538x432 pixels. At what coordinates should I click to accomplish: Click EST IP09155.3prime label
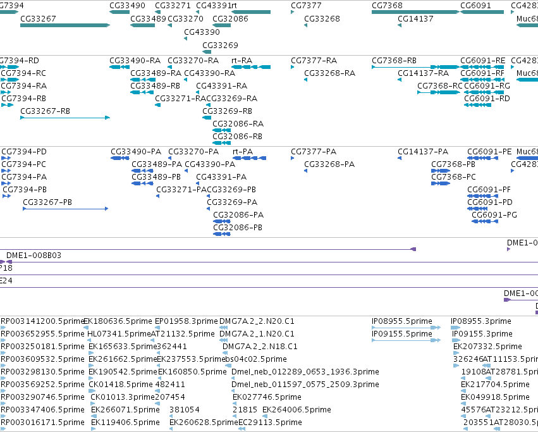click(482, 334)
